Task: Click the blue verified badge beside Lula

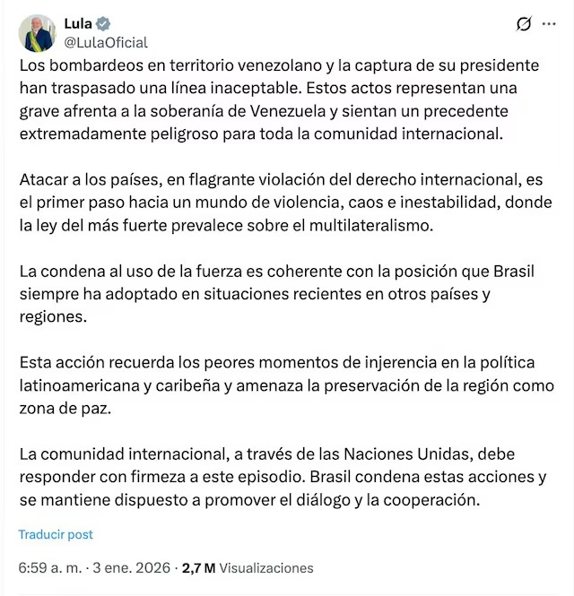Action: [104, 24]
